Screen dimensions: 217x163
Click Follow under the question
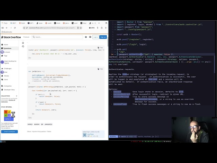tap(49, 131)
